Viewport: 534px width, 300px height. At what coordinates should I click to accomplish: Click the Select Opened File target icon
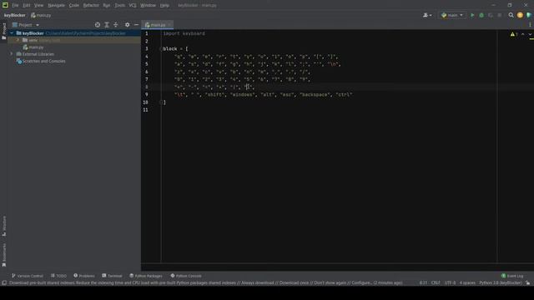tap(98, 25)
